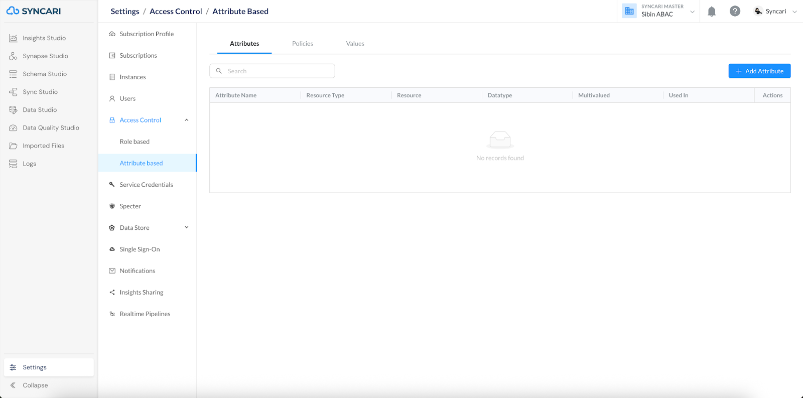Click the Logs icon

pyautogui.click(x=13, y=164)
